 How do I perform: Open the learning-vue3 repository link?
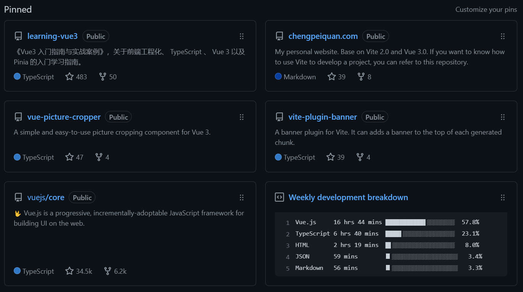point(52,36)
